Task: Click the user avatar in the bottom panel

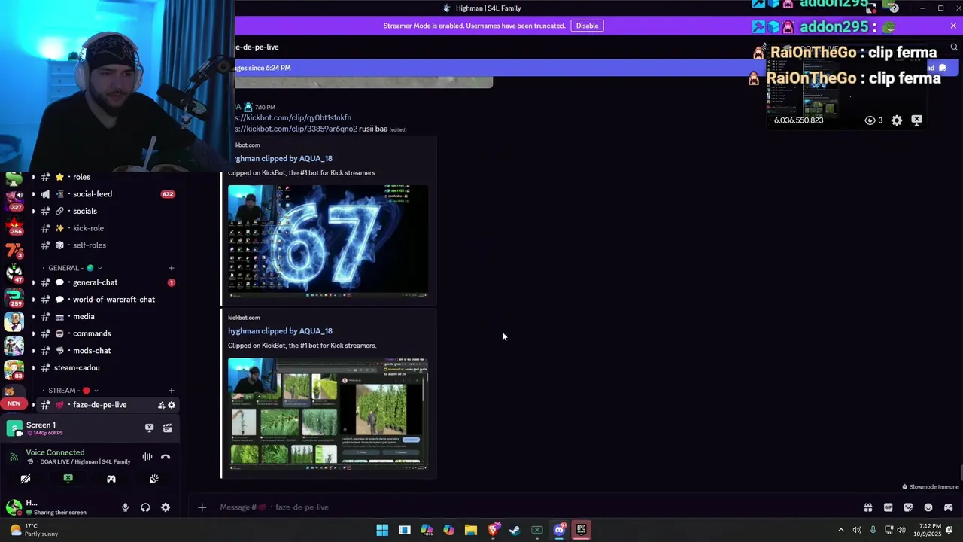Action: pyautogui.click(x=14, y=507)
